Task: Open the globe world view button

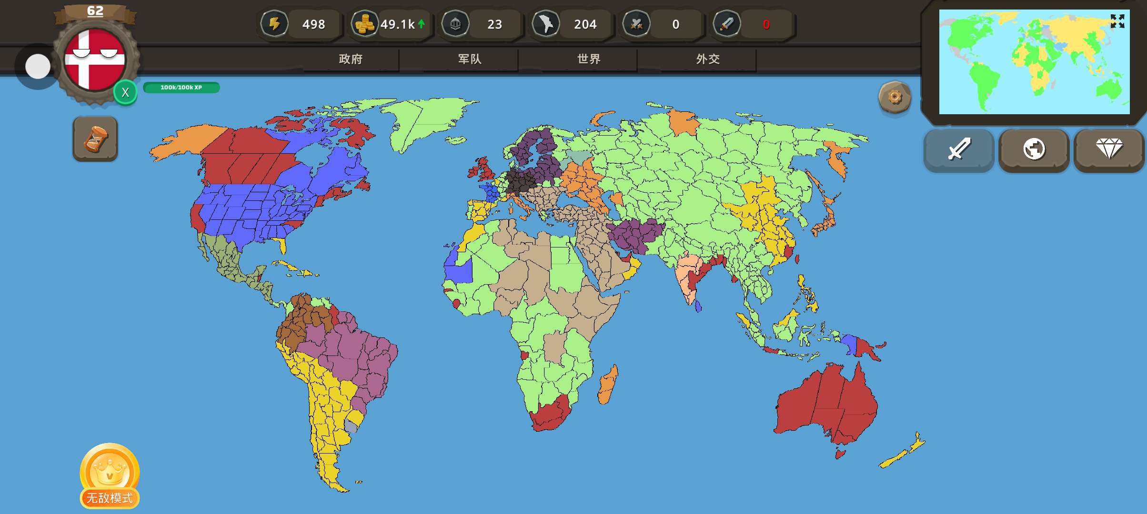Action: tap(1034, 149)
